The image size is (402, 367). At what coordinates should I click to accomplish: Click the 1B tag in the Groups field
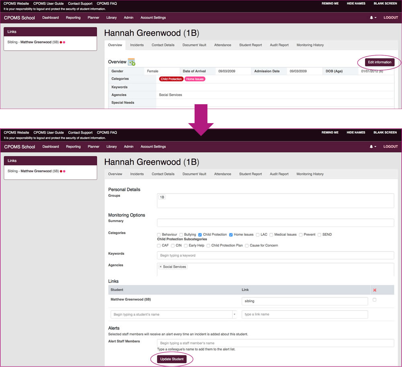(162, 197)
